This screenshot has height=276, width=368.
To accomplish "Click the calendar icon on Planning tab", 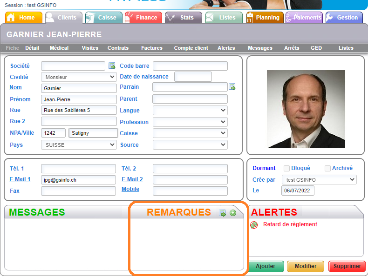I will (x=250, y=18).
